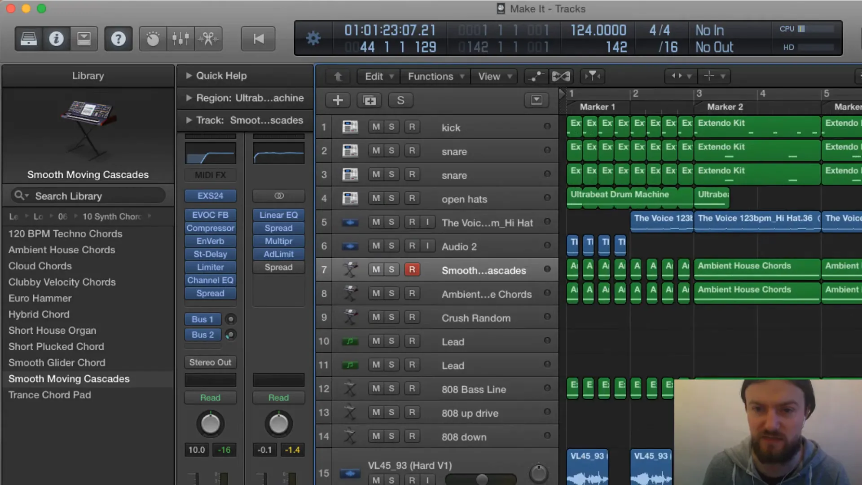Viewport: 862px width, 485px height.
Task: Click Marker 2 on the timeline
Action: tap(725, 106)
